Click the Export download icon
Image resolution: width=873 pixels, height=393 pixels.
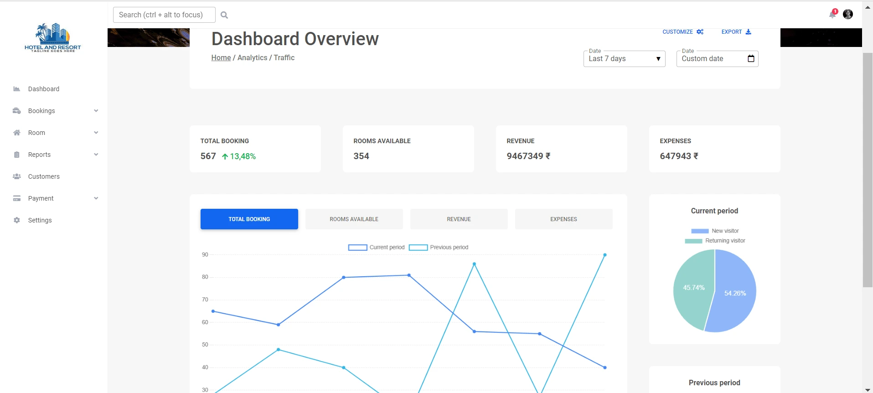pos(748,32)
